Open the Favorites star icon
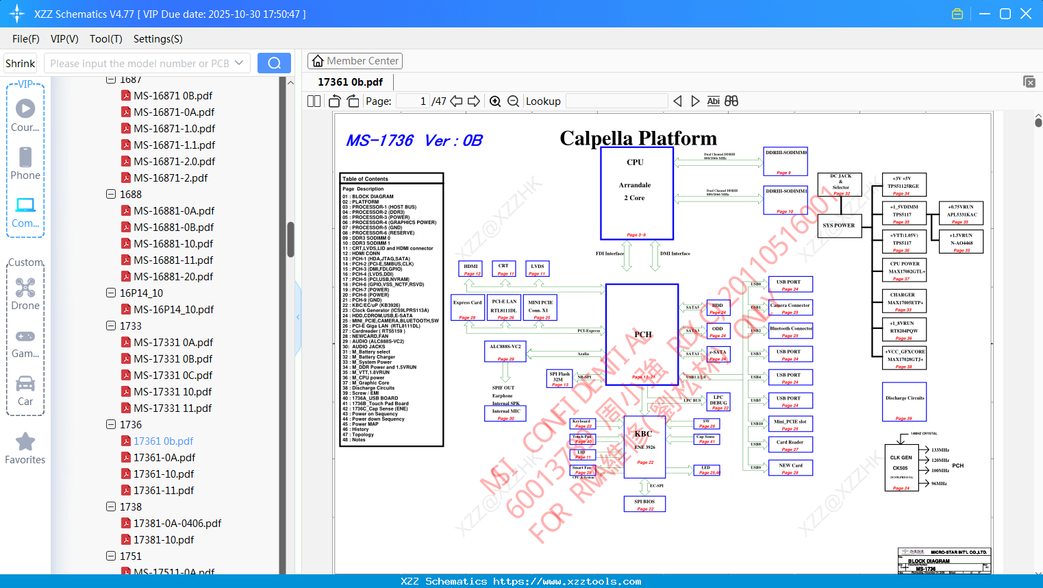The height and width of the screenshot is (588, 1043). tap(25, 448)
